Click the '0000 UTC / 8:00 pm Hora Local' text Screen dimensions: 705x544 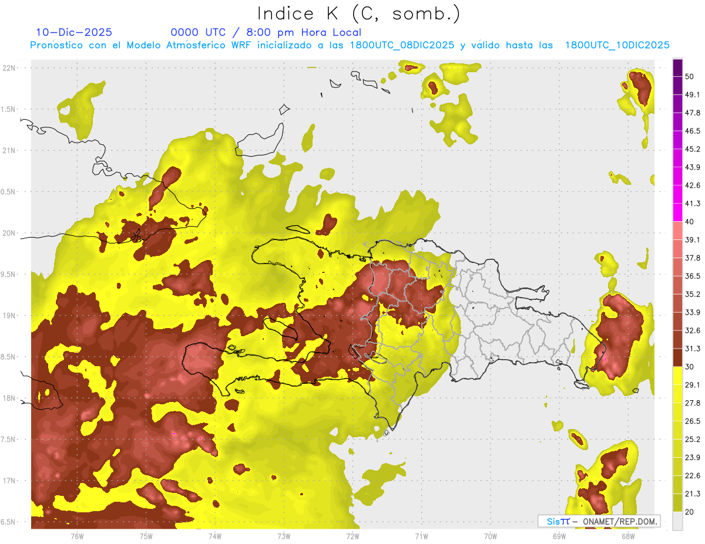[266, 32]
